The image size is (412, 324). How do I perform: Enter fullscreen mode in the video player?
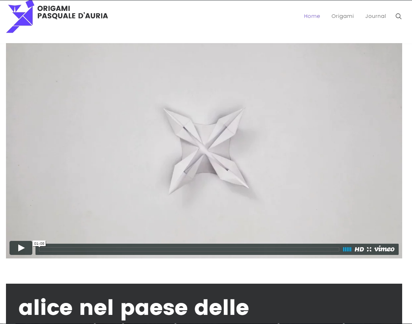coord(369,249)
